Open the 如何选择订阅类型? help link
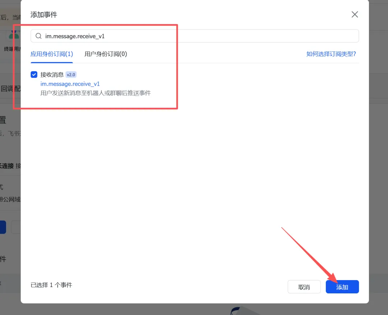This screenshot has width=388, height=315. tap(331, 54)
